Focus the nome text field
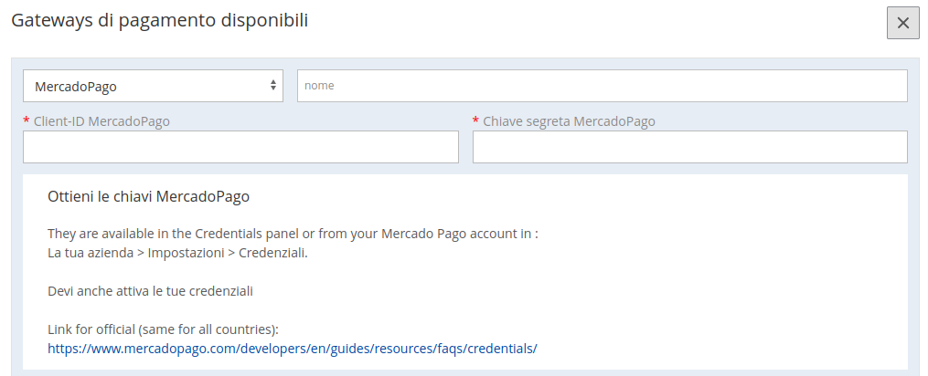Viewport: 928px width, 376px height. 602,86
